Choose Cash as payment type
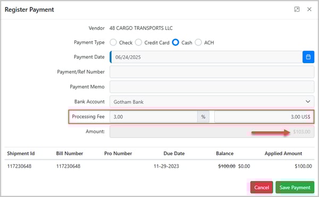319x197 pixels. pos(175,42)
